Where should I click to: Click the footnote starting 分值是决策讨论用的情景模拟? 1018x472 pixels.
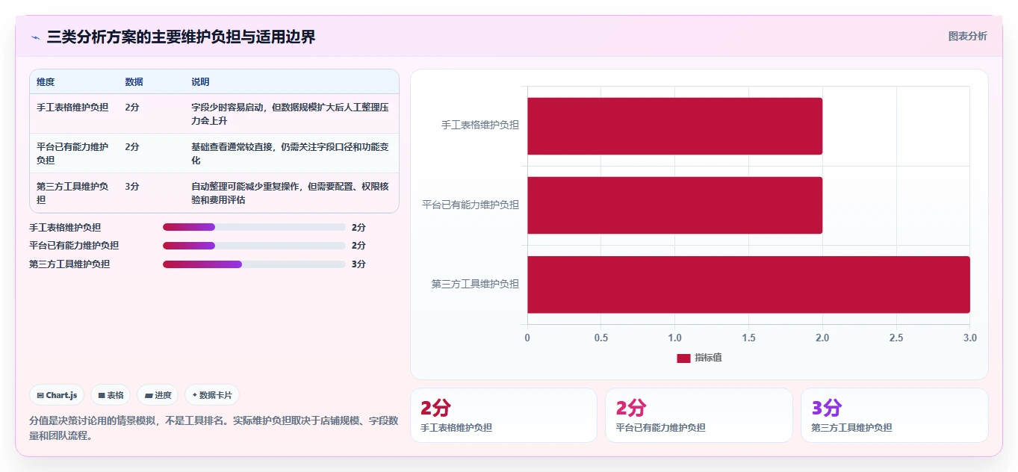(x=214, y=428)
